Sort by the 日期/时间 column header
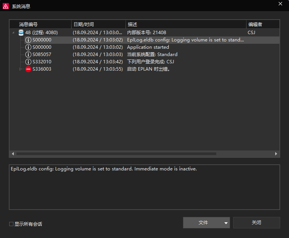 98,24
